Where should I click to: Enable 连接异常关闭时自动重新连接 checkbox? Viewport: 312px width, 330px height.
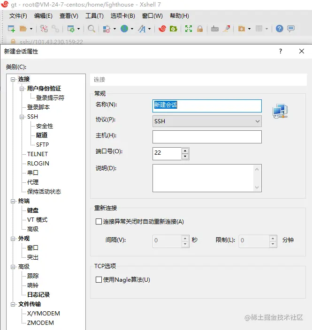coord(99,221)
